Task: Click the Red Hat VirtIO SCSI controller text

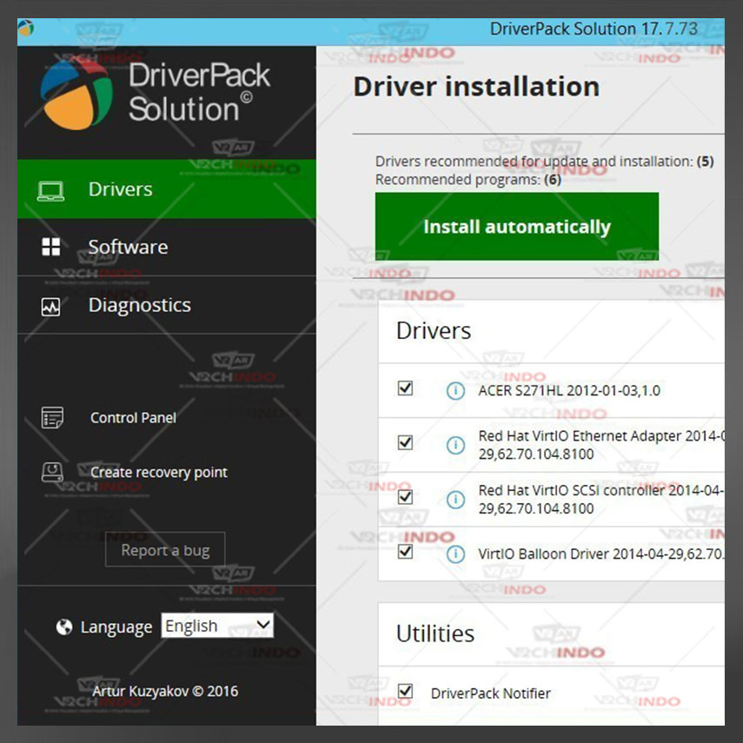Action: point(601,499)
